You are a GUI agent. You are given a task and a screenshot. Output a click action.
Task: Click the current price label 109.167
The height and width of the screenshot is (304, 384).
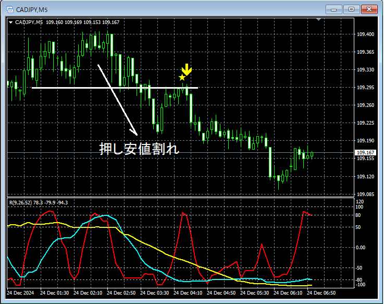pos(365,152)
